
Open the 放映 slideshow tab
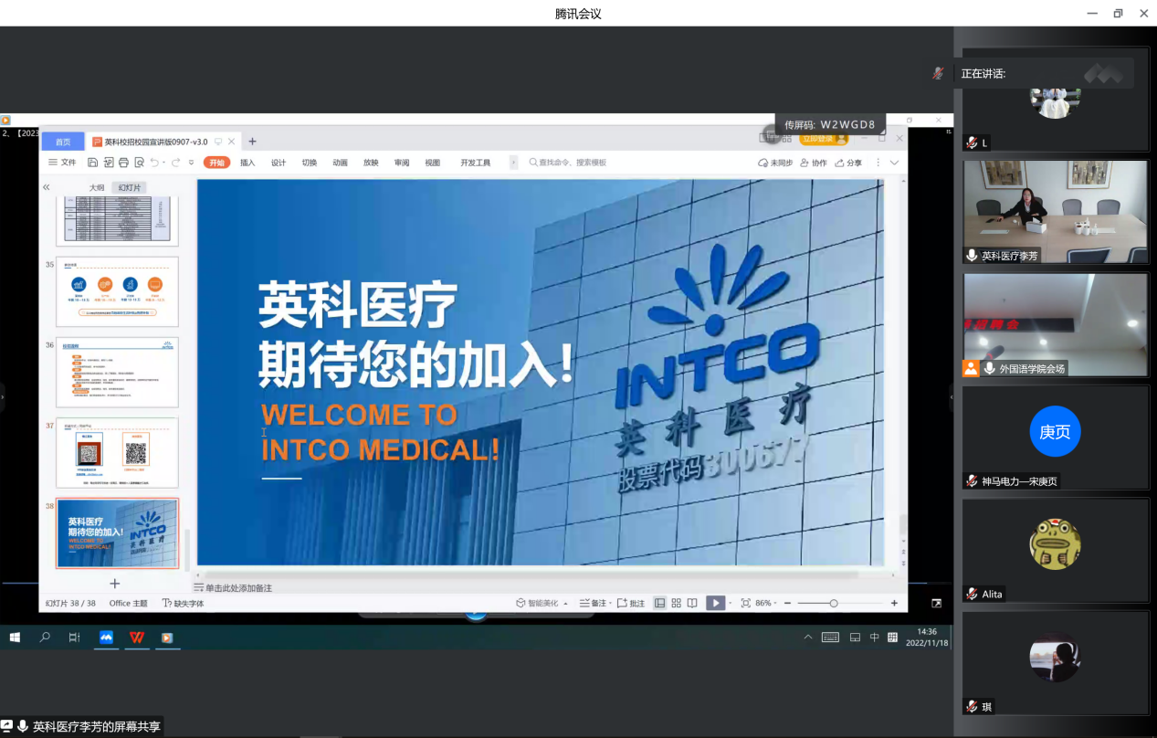371,163
